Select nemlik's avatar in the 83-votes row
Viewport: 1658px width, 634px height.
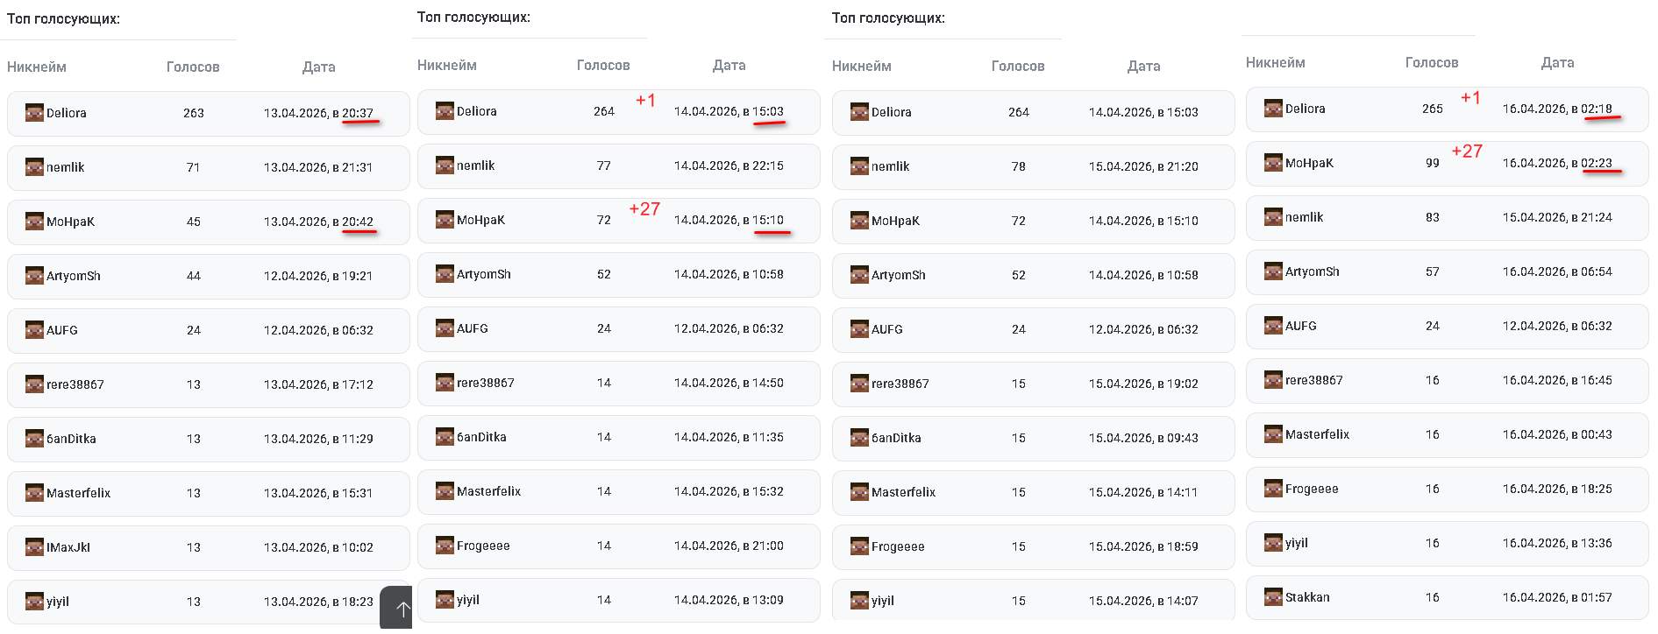[1273, 217]
